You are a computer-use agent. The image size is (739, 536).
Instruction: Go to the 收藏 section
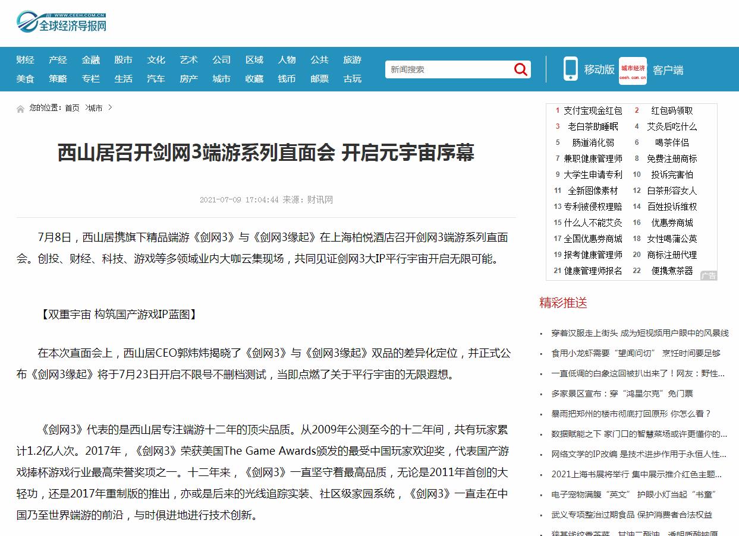click(x=254, y=79)
